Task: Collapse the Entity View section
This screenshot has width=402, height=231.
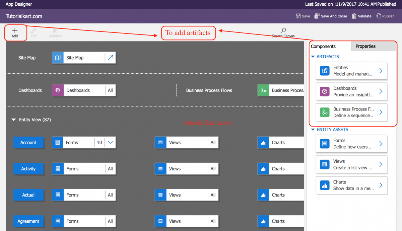Action: coord(13,120)
